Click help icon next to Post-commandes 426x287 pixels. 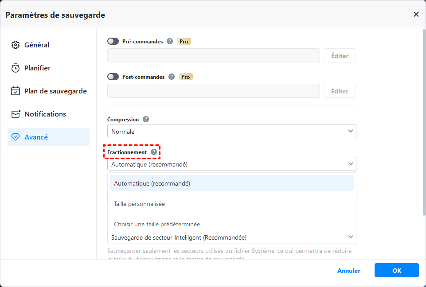tap(172, 77)
